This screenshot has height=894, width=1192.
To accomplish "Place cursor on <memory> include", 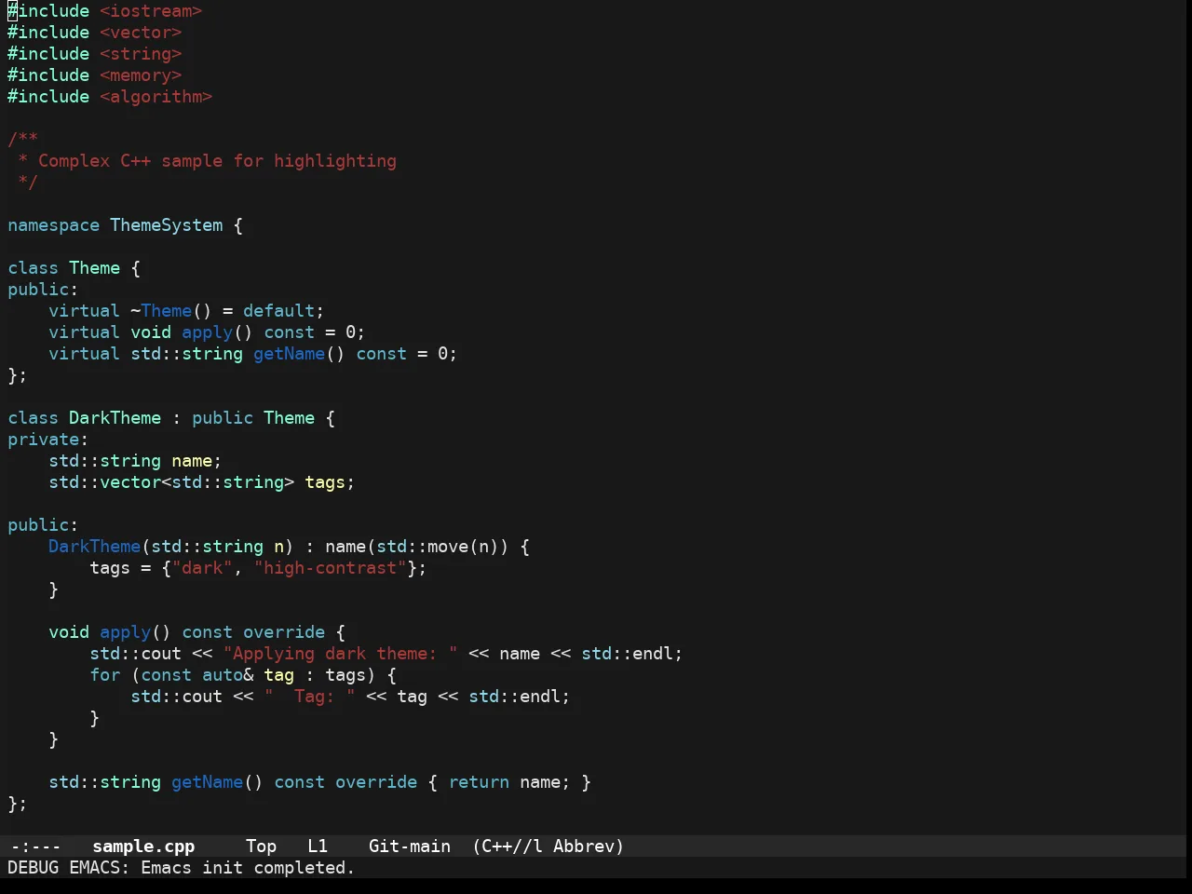I will [141, 75].
